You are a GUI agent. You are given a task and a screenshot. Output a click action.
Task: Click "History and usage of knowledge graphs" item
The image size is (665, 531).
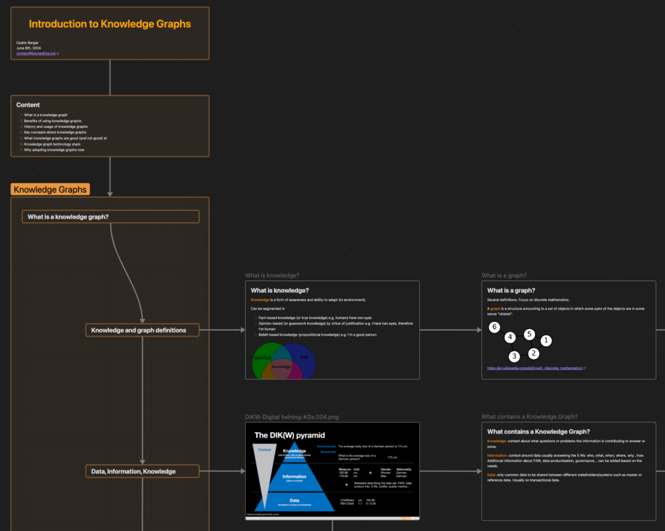[56, 127]
